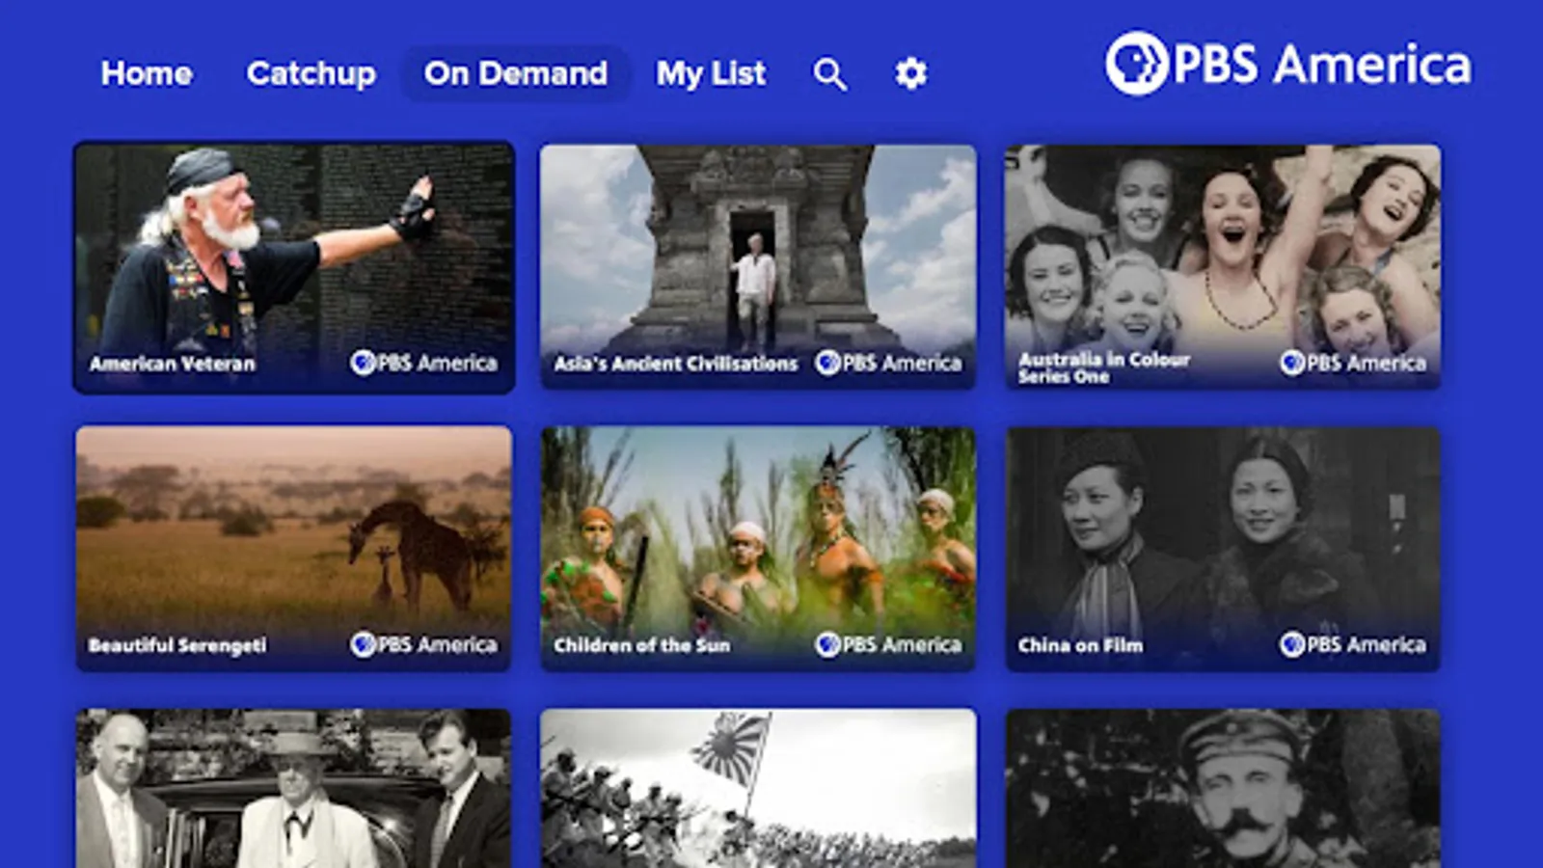Choose the Beautiful Serengeti thumbnail
1543x868 pixels.
click(x=294, y=548)
